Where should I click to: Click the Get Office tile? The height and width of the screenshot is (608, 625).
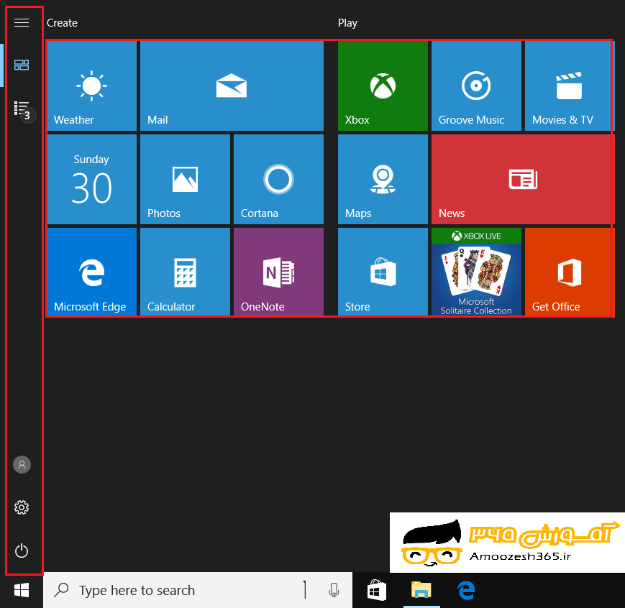570,272
